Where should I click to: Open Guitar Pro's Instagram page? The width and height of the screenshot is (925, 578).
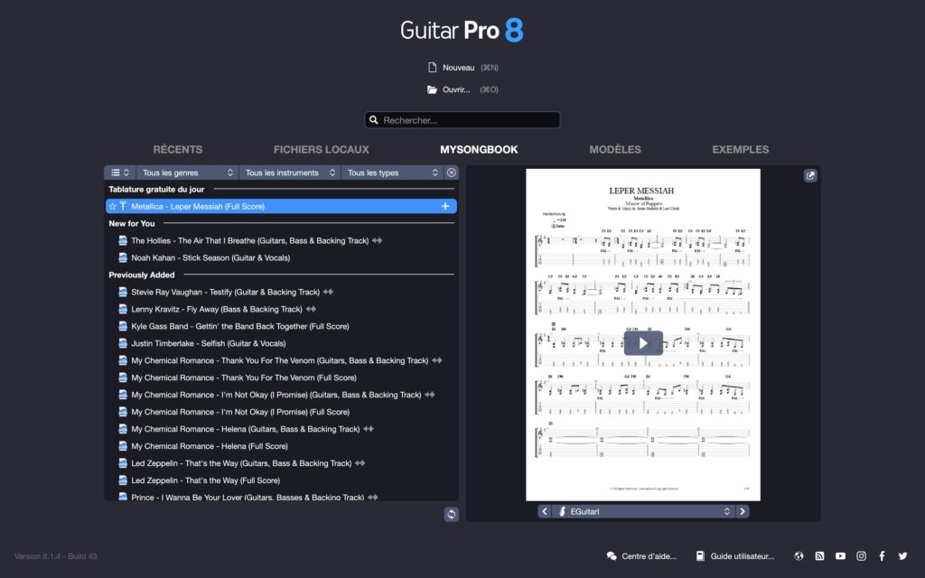tap(861, 555)
